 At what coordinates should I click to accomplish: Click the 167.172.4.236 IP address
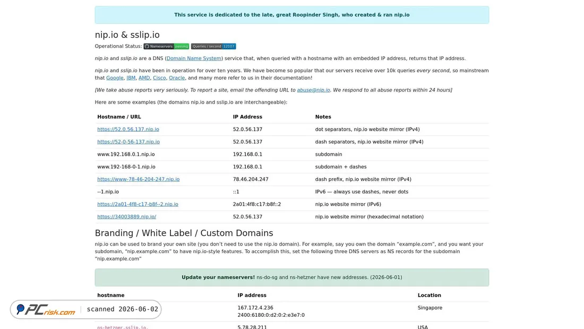255,308
